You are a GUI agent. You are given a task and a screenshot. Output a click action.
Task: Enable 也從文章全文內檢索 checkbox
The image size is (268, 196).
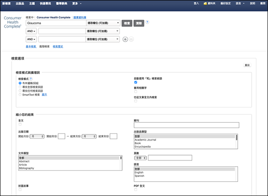pos(136,101)
